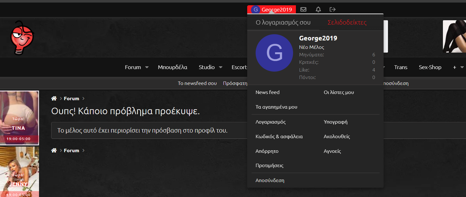Go to Απόρρητο privacy settings
The width and height of the screenshot is (466, 197).
coord(267,151)
